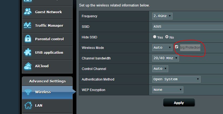The width and height of the screenshot is (223, 114).
Task: Open the Traffic Manager menu item
Action: [47, 26]
